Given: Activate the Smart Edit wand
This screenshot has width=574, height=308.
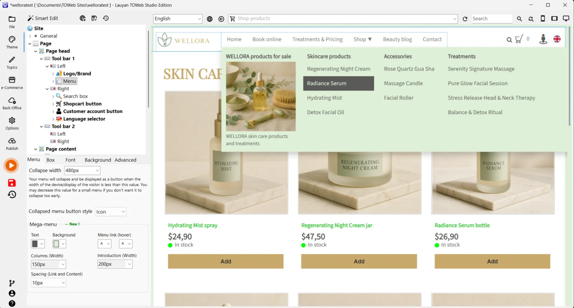Looking at the screenshot, I should (43, 18).
